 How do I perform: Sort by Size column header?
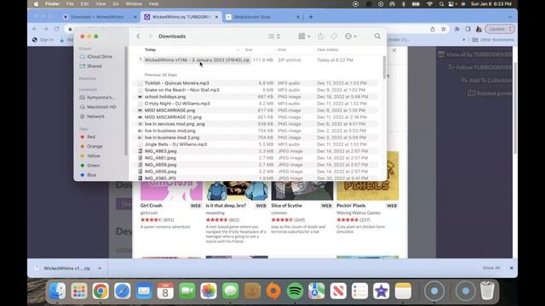tap(249, 49)
